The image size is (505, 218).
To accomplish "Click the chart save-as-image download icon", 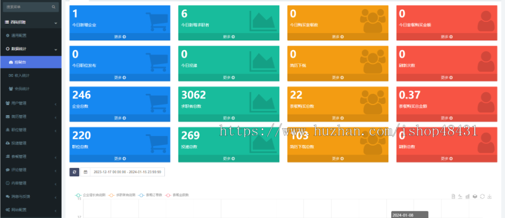I will (489, 197).
